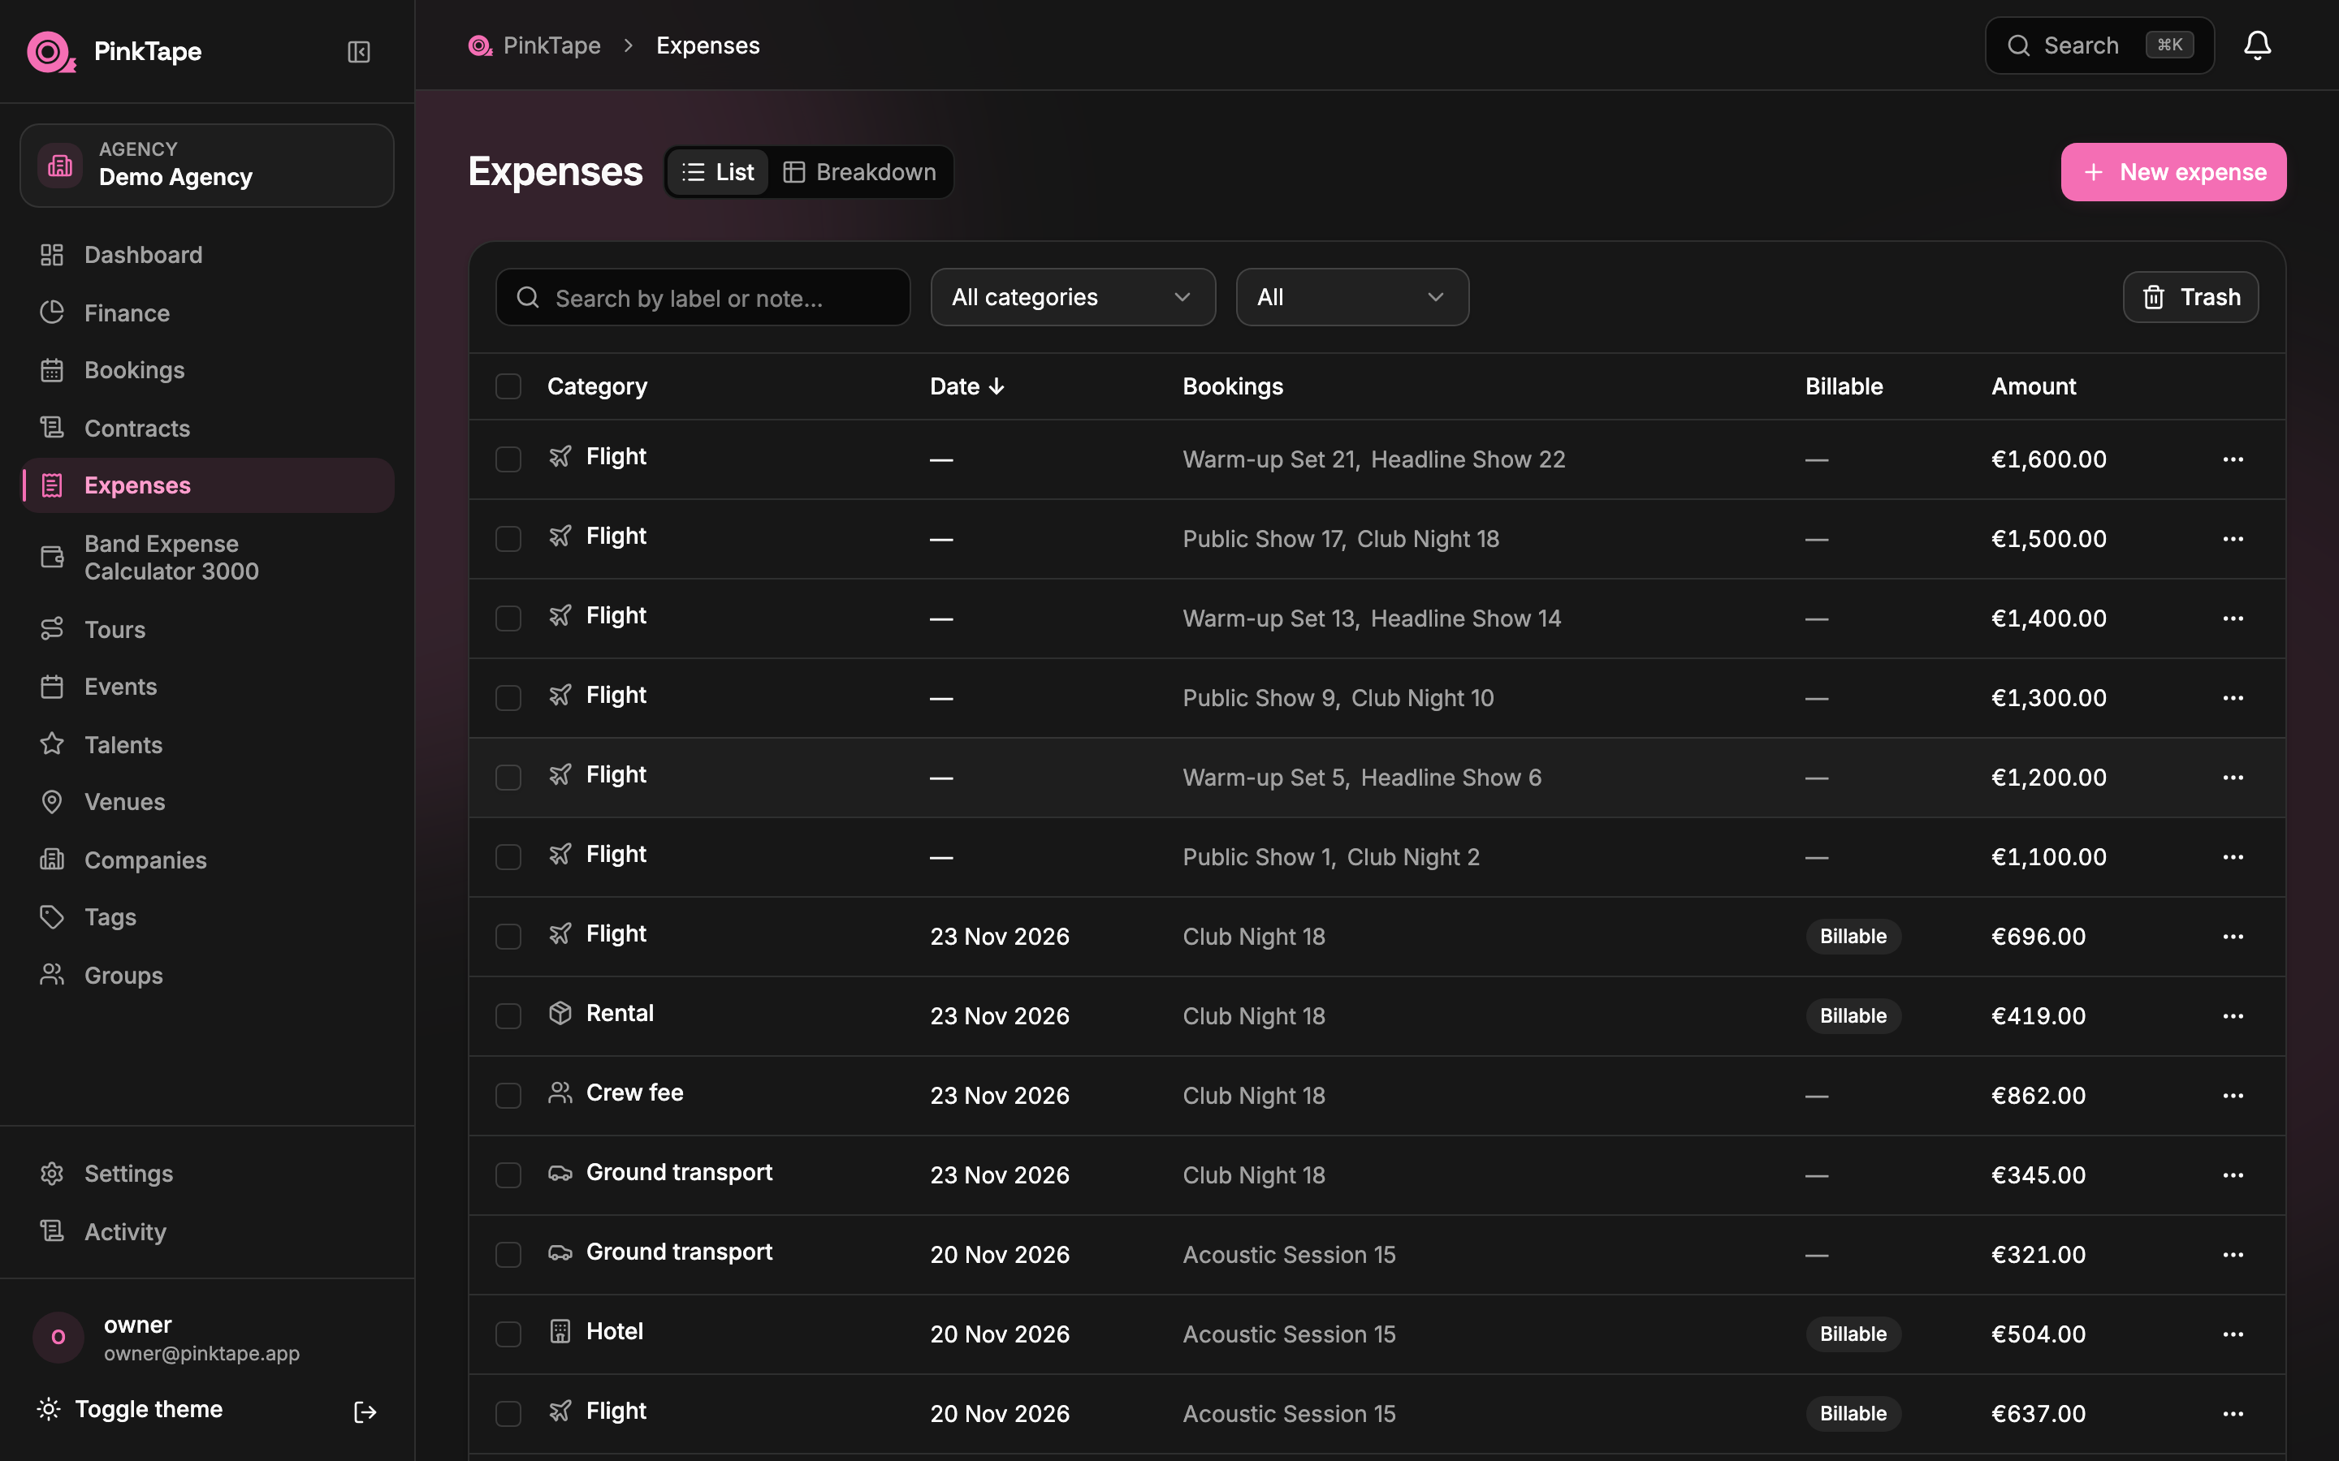Go to Dashboard in the sidebar
This screenshot has height=1461, width=2339.
click(207, 255)
